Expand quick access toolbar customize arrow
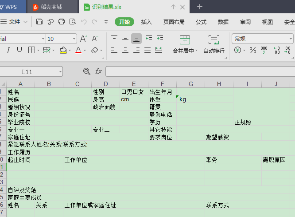Screen dimensions: 295x217 point(106,22)
